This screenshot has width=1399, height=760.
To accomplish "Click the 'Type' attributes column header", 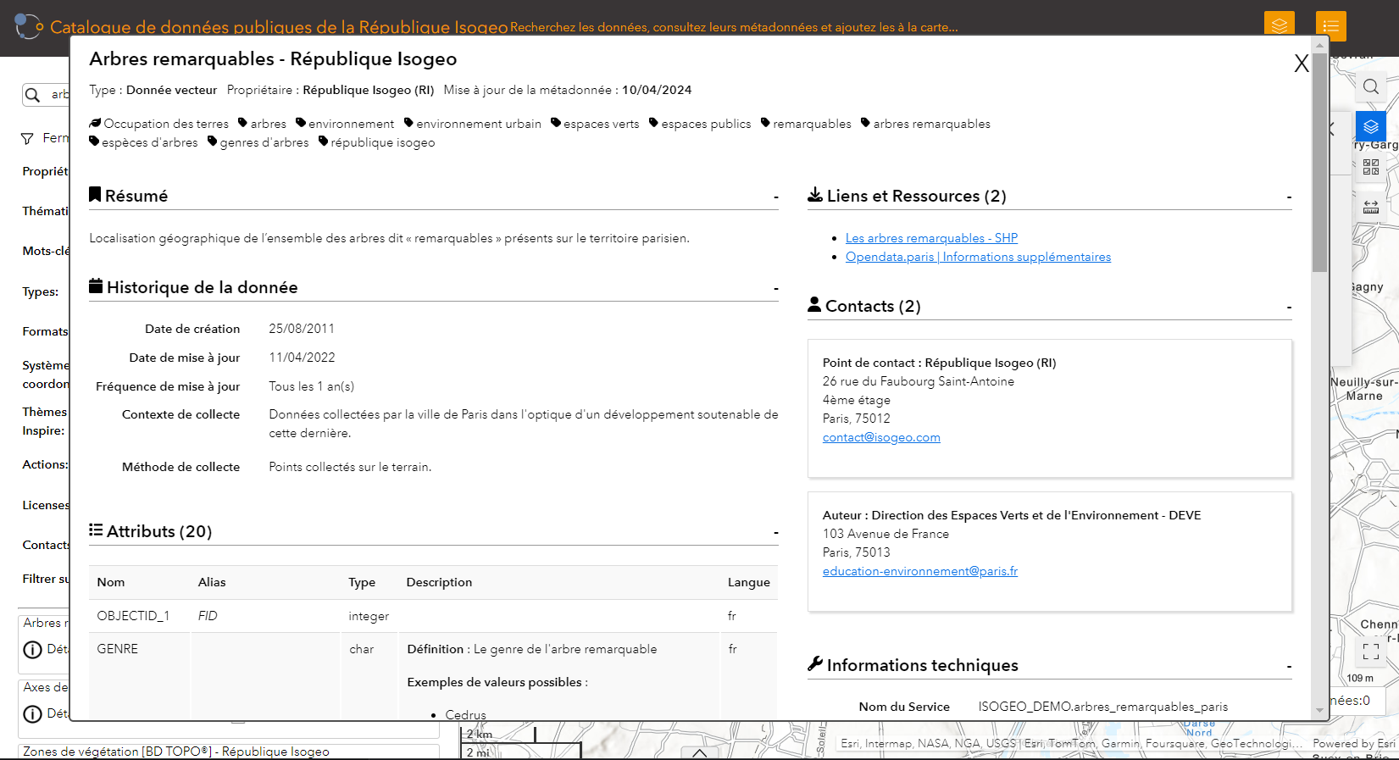I will click(x=362, y=582).
